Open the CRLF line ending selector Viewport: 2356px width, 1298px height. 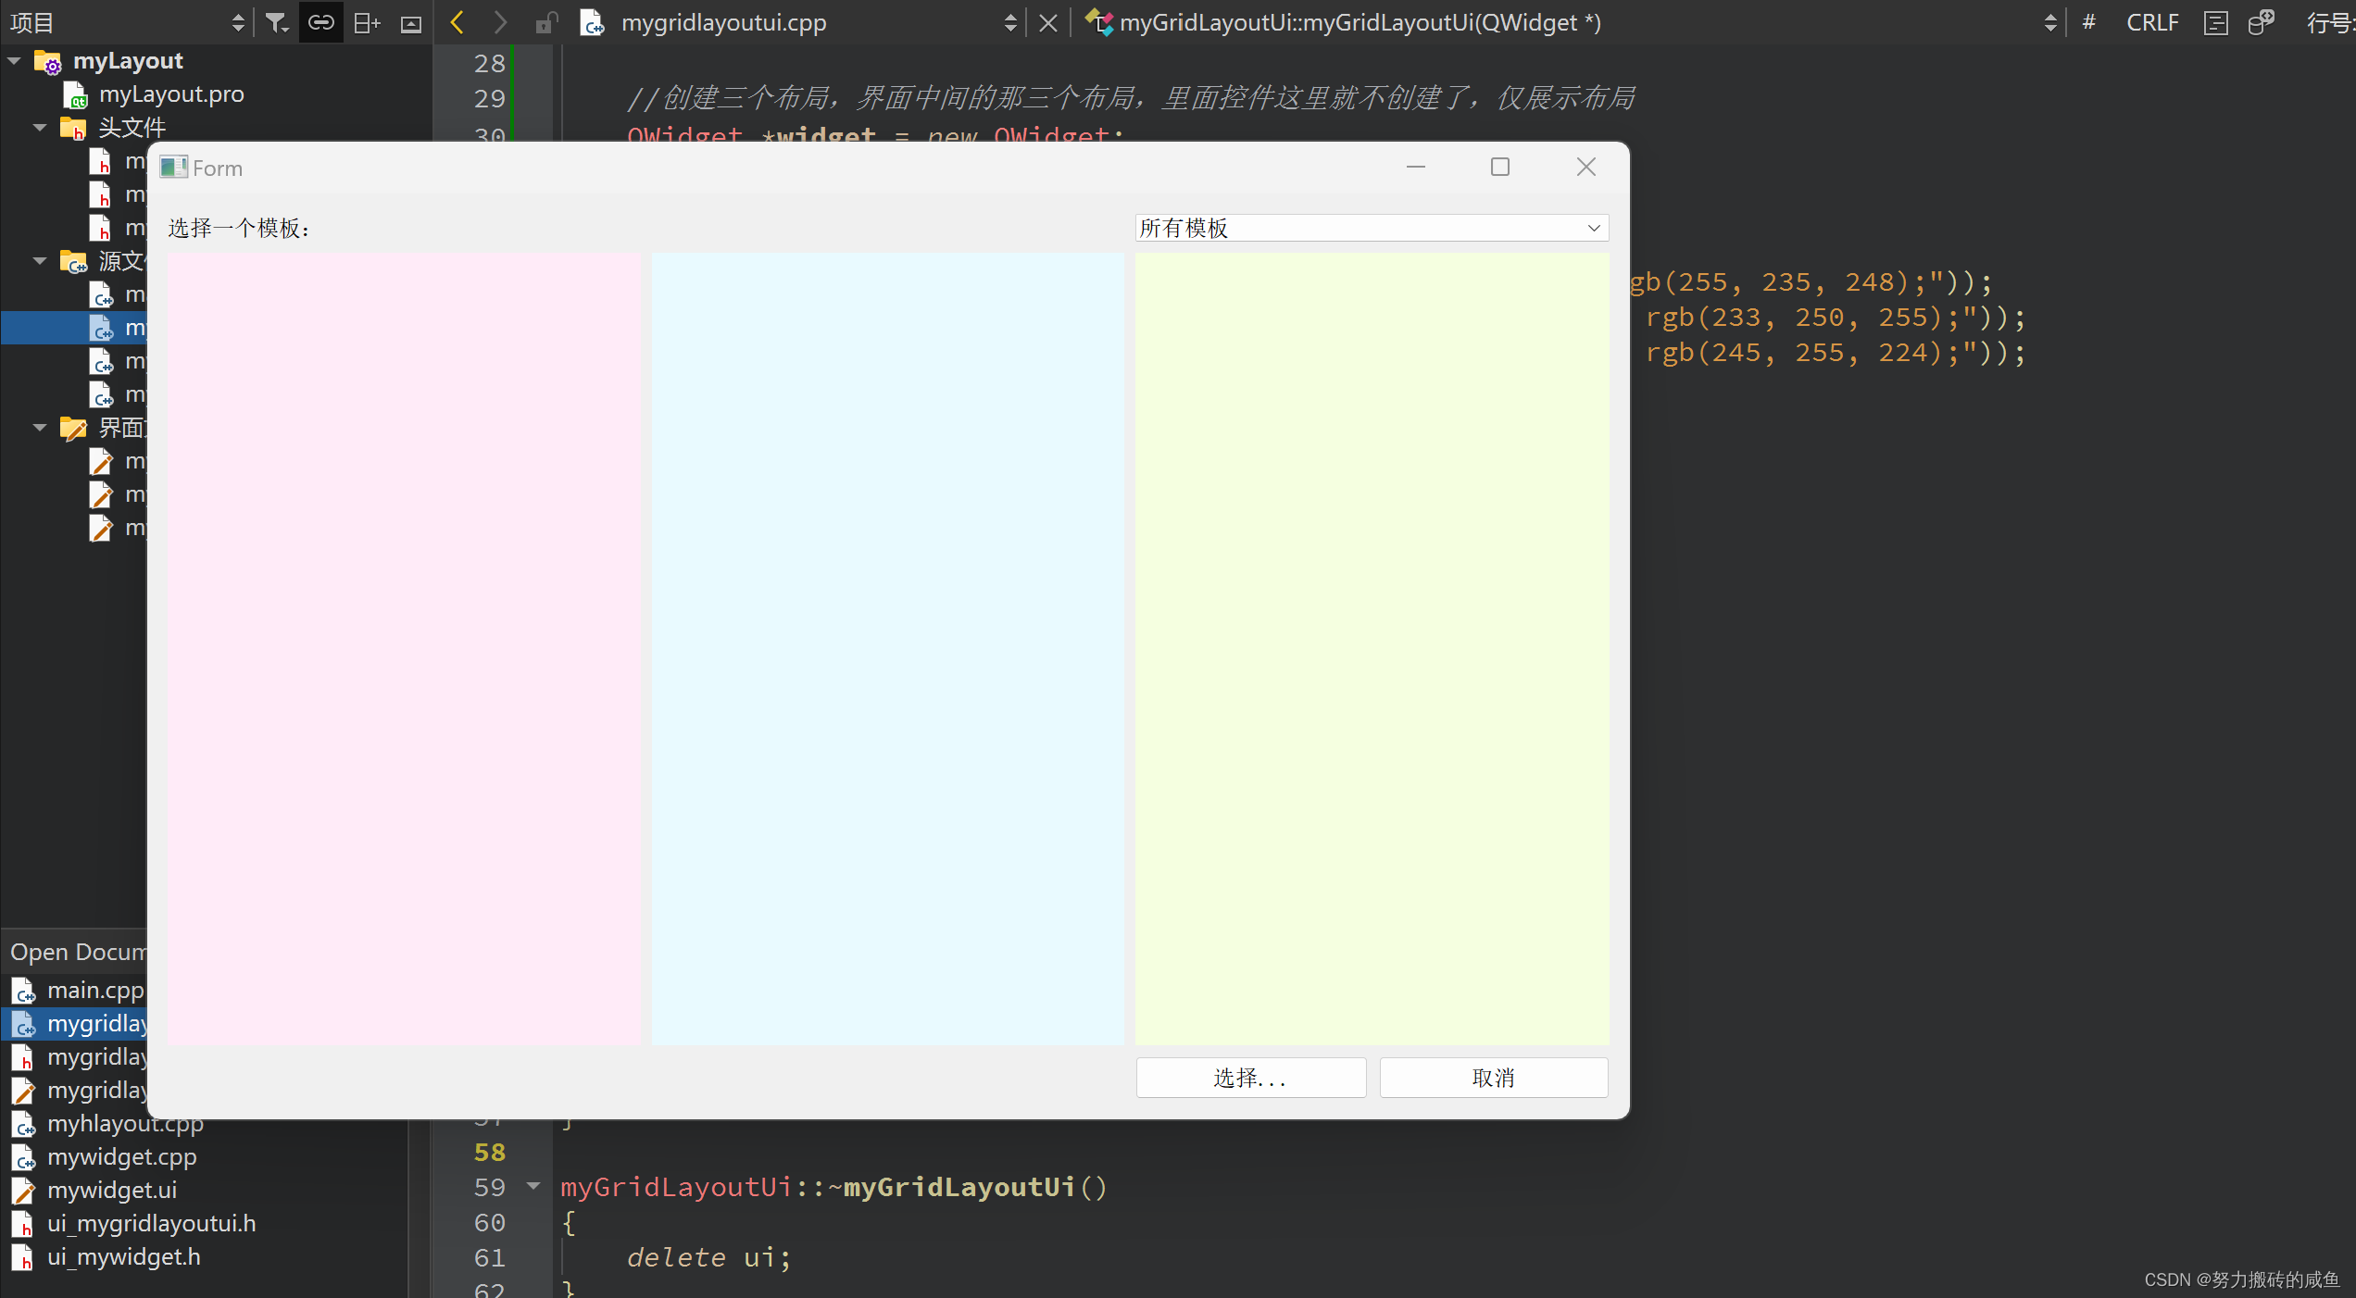[x=2151, y=22]
